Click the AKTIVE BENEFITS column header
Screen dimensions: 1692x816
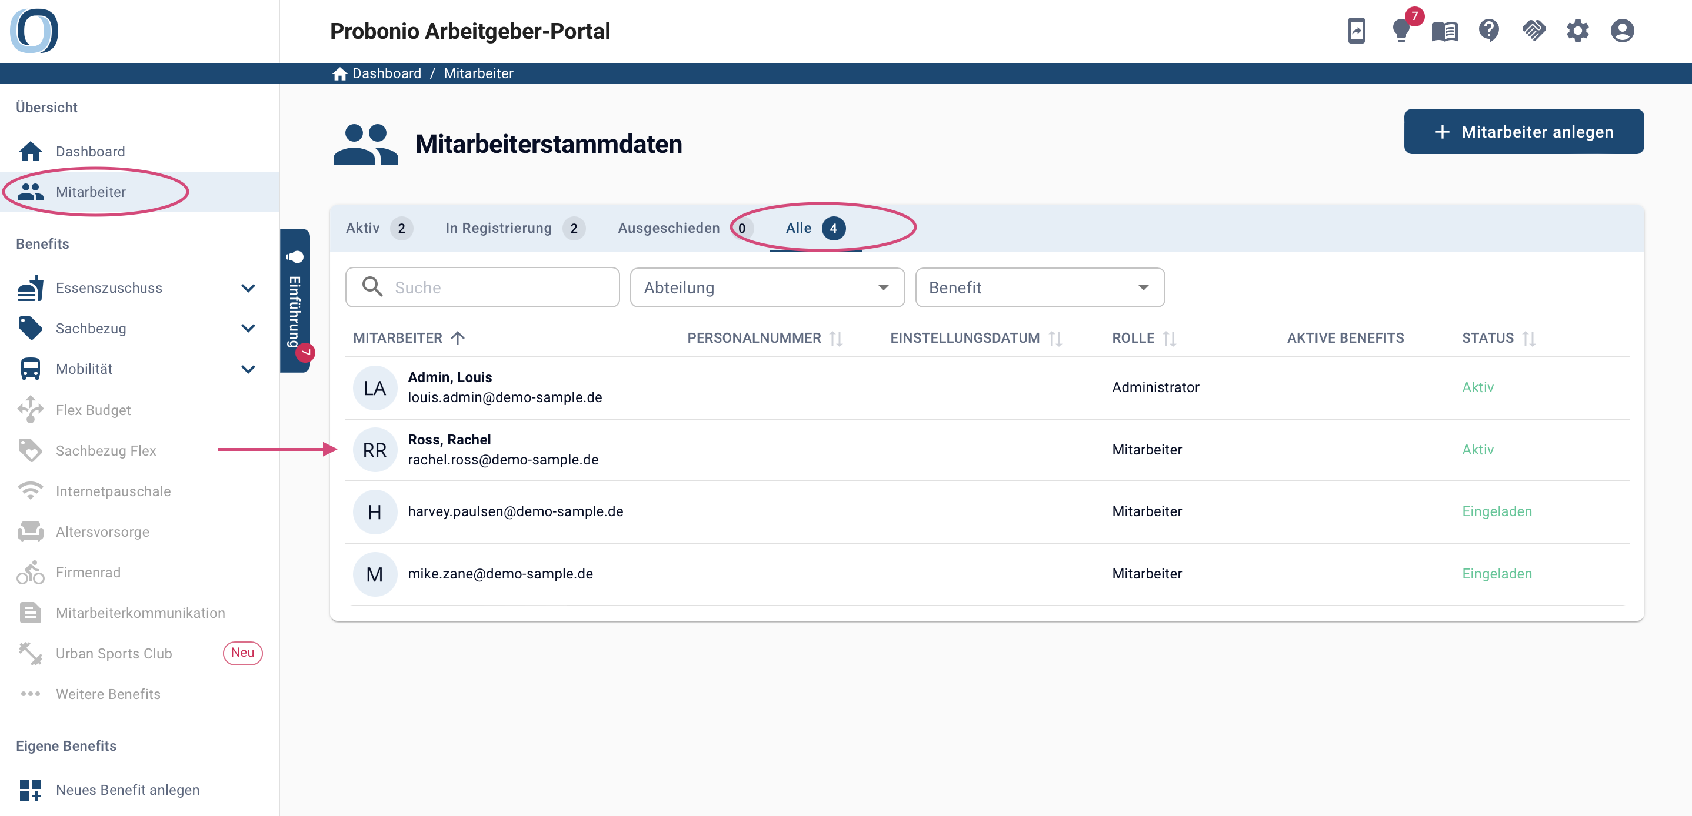[1345, 338]
